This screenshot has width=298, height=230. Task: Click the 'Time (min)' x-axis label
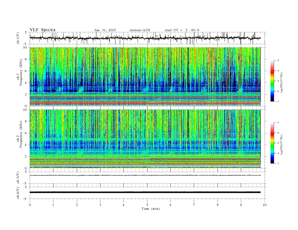tap(151, 209)
